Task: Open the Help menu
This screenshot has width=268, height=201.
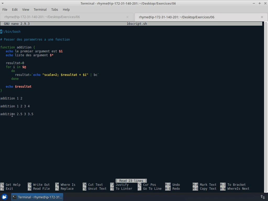Action: [66, 9]
